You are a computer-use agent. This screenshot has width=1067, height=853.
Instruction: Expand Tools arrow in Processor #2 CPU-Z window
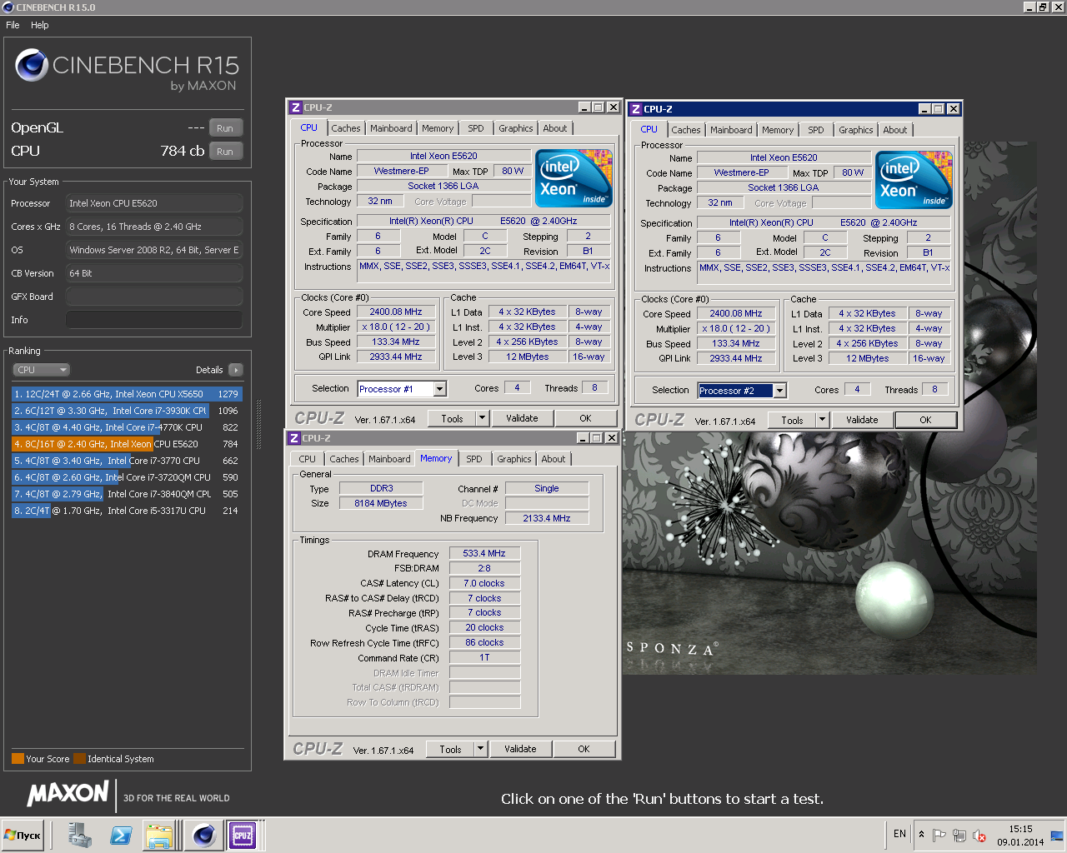(x=822, y=420)
